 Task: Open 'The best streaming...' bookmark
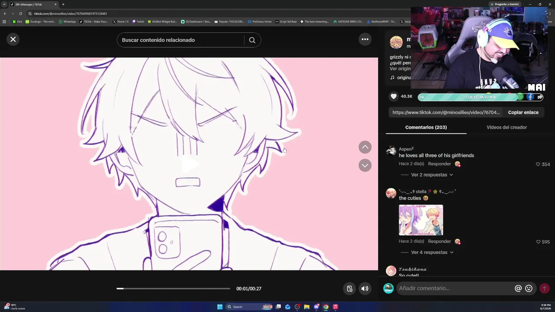coord(314,22)
